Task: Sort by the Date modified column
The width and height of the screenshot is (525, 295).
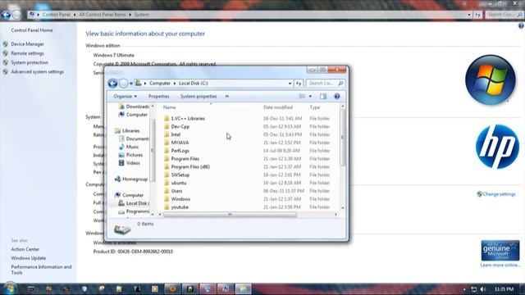Action: point(278,107)
